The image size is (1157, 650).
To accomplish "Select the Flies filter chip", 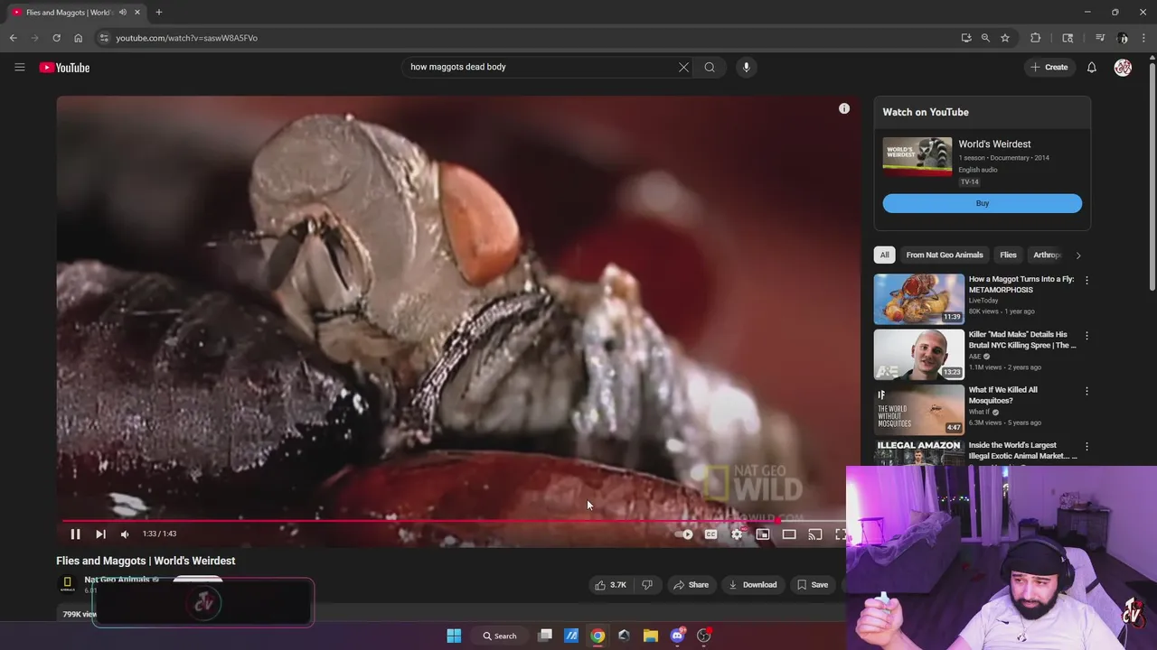I will [x=1008, y=255].
